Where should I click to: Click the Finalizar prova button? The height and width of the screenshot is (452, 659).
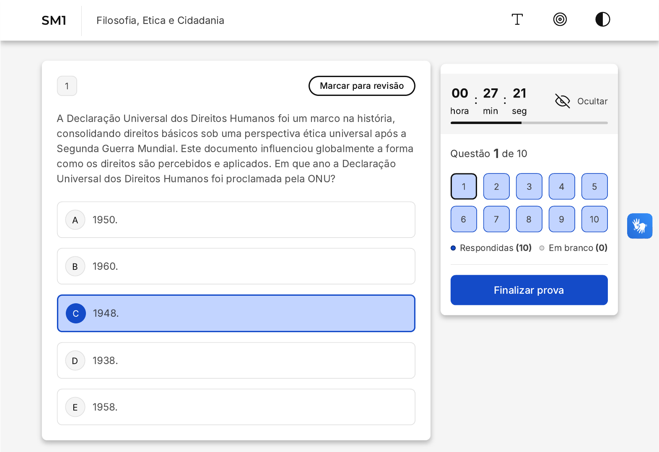click(x=529, y=290)
